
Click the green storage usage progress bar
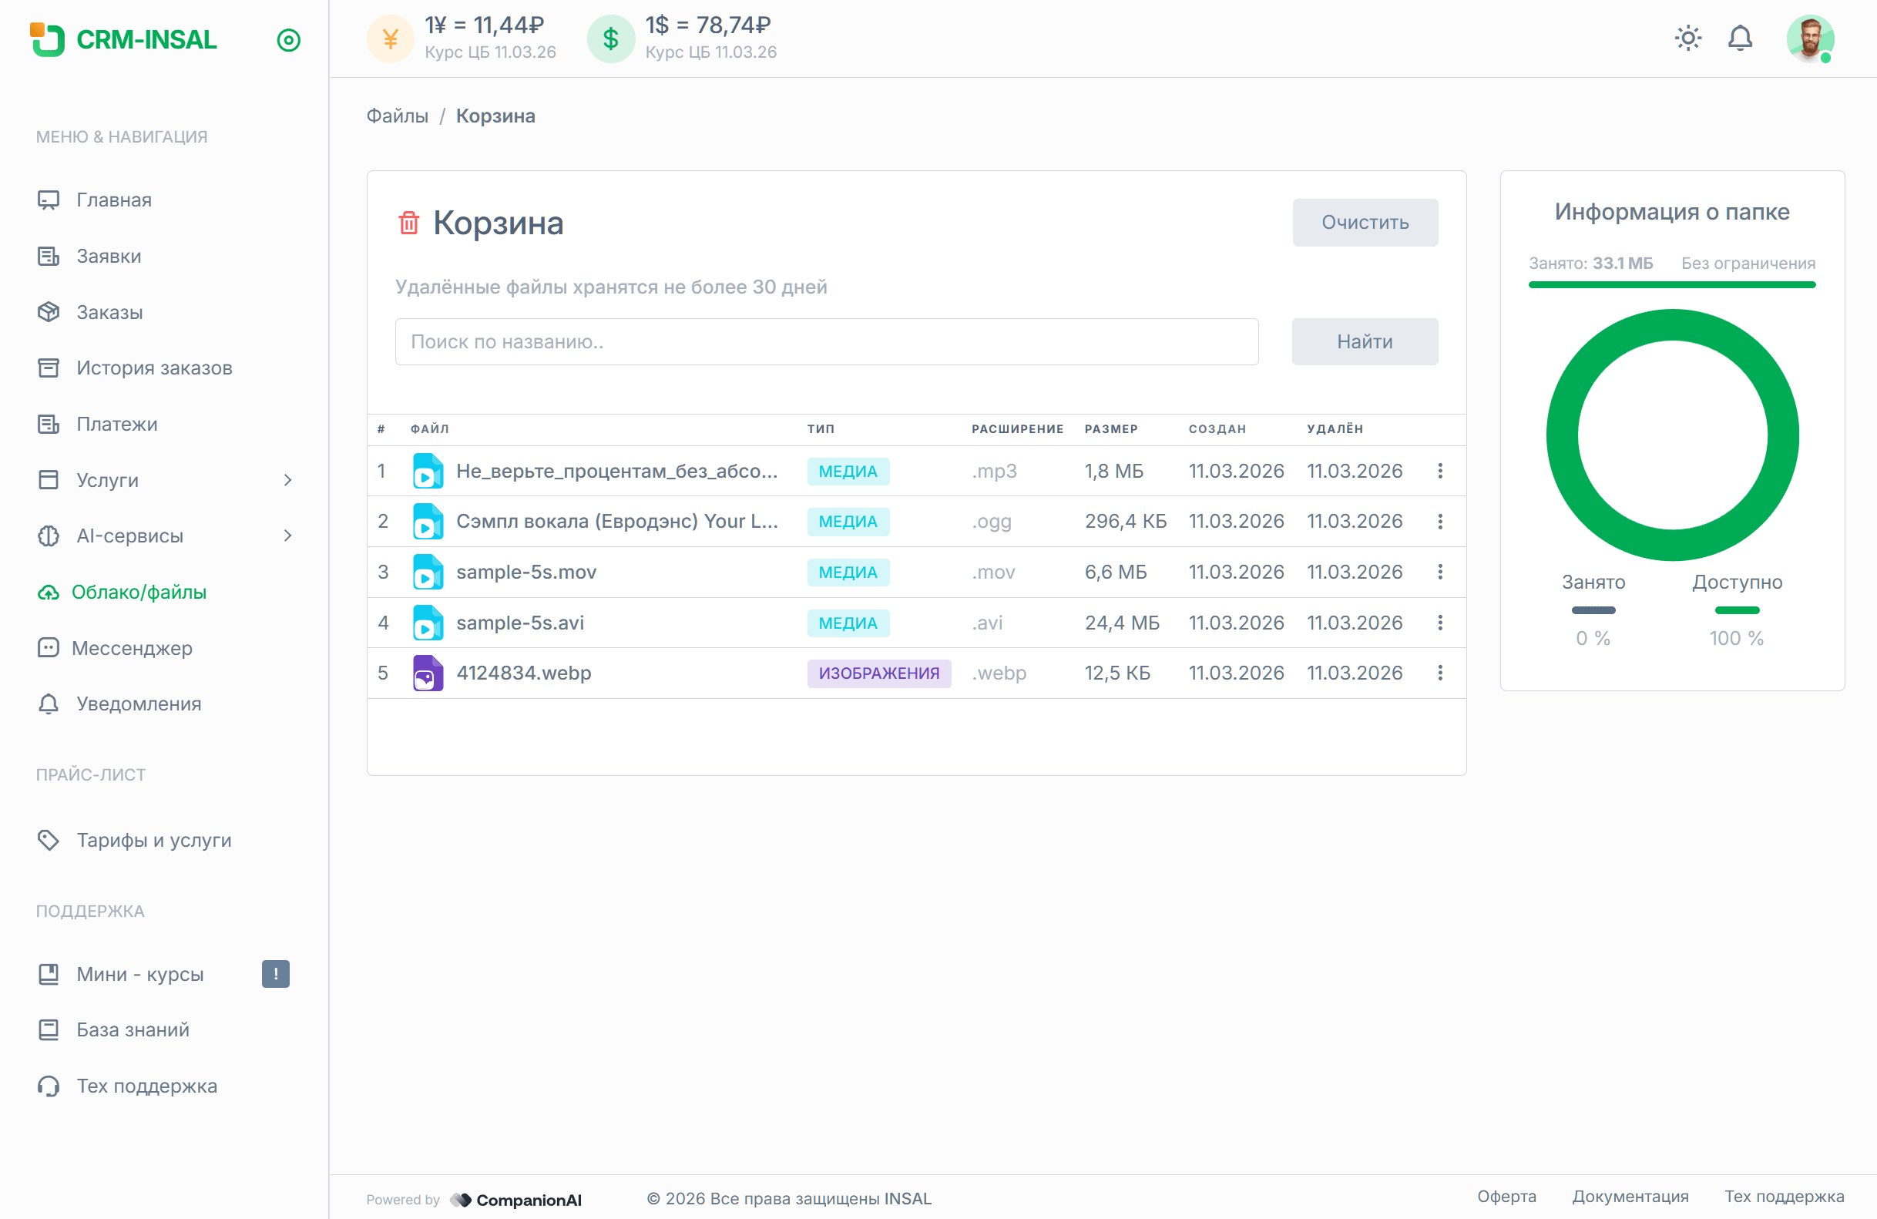click(1672, 284)
